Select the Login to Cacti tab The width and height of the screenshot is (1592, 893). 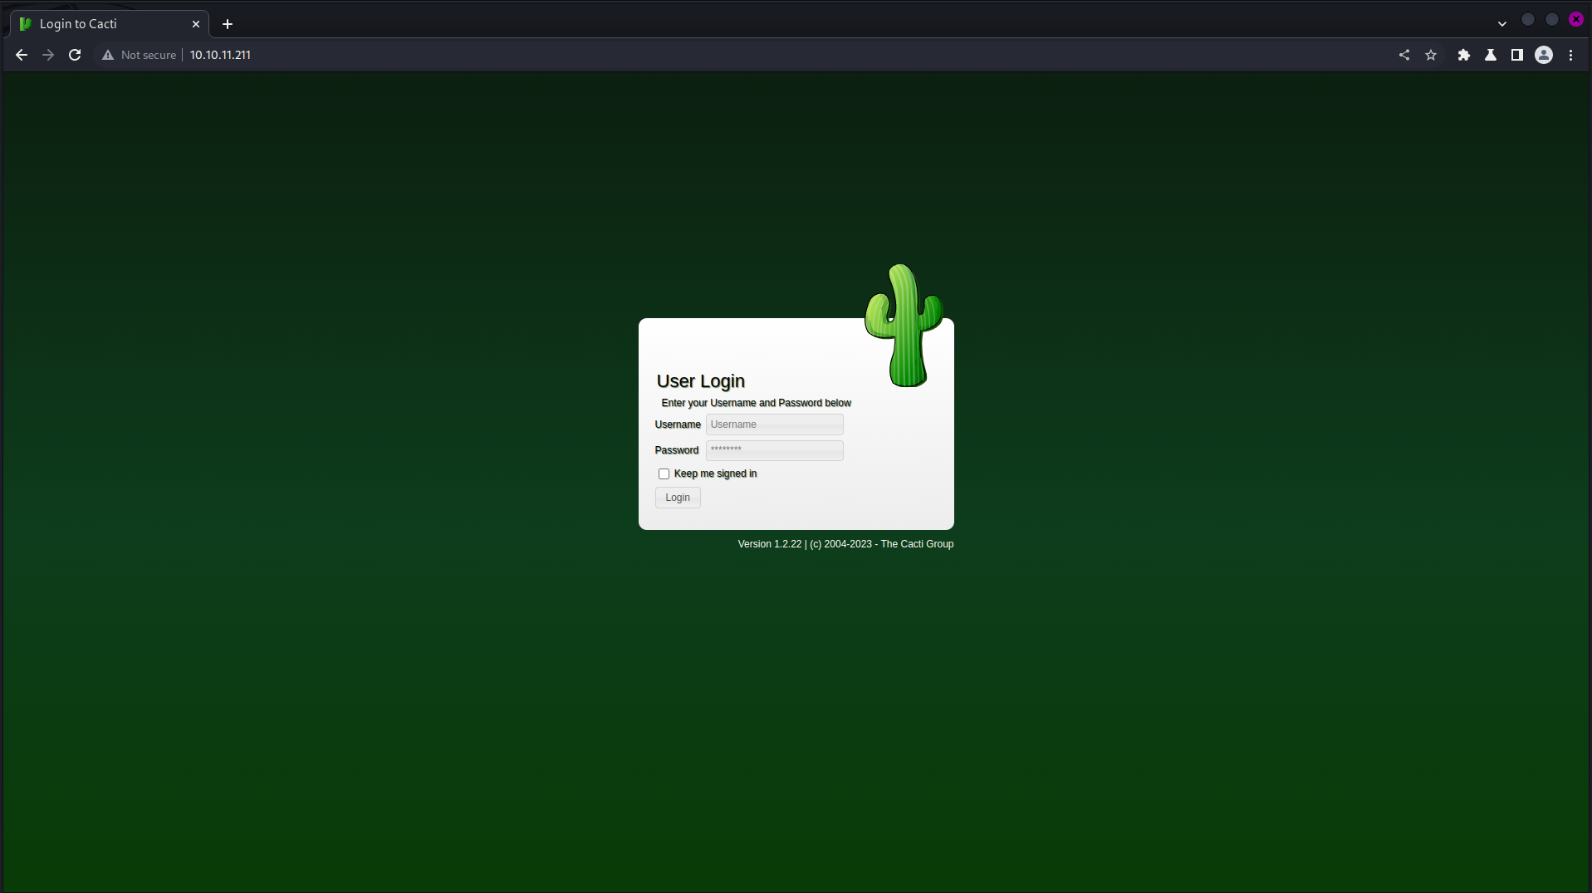[x=108, y=24]
